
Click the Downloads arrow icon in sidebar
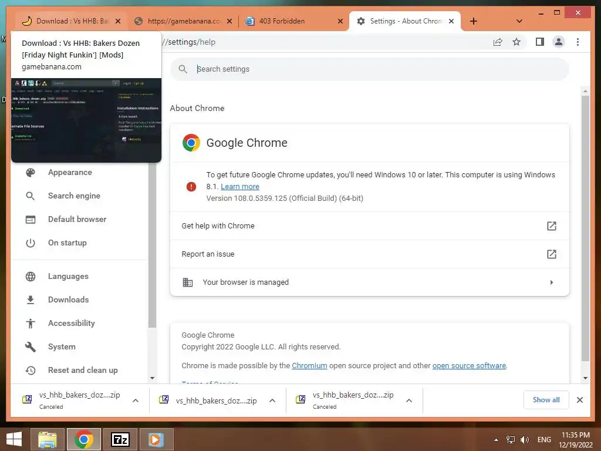pos(31,300)
